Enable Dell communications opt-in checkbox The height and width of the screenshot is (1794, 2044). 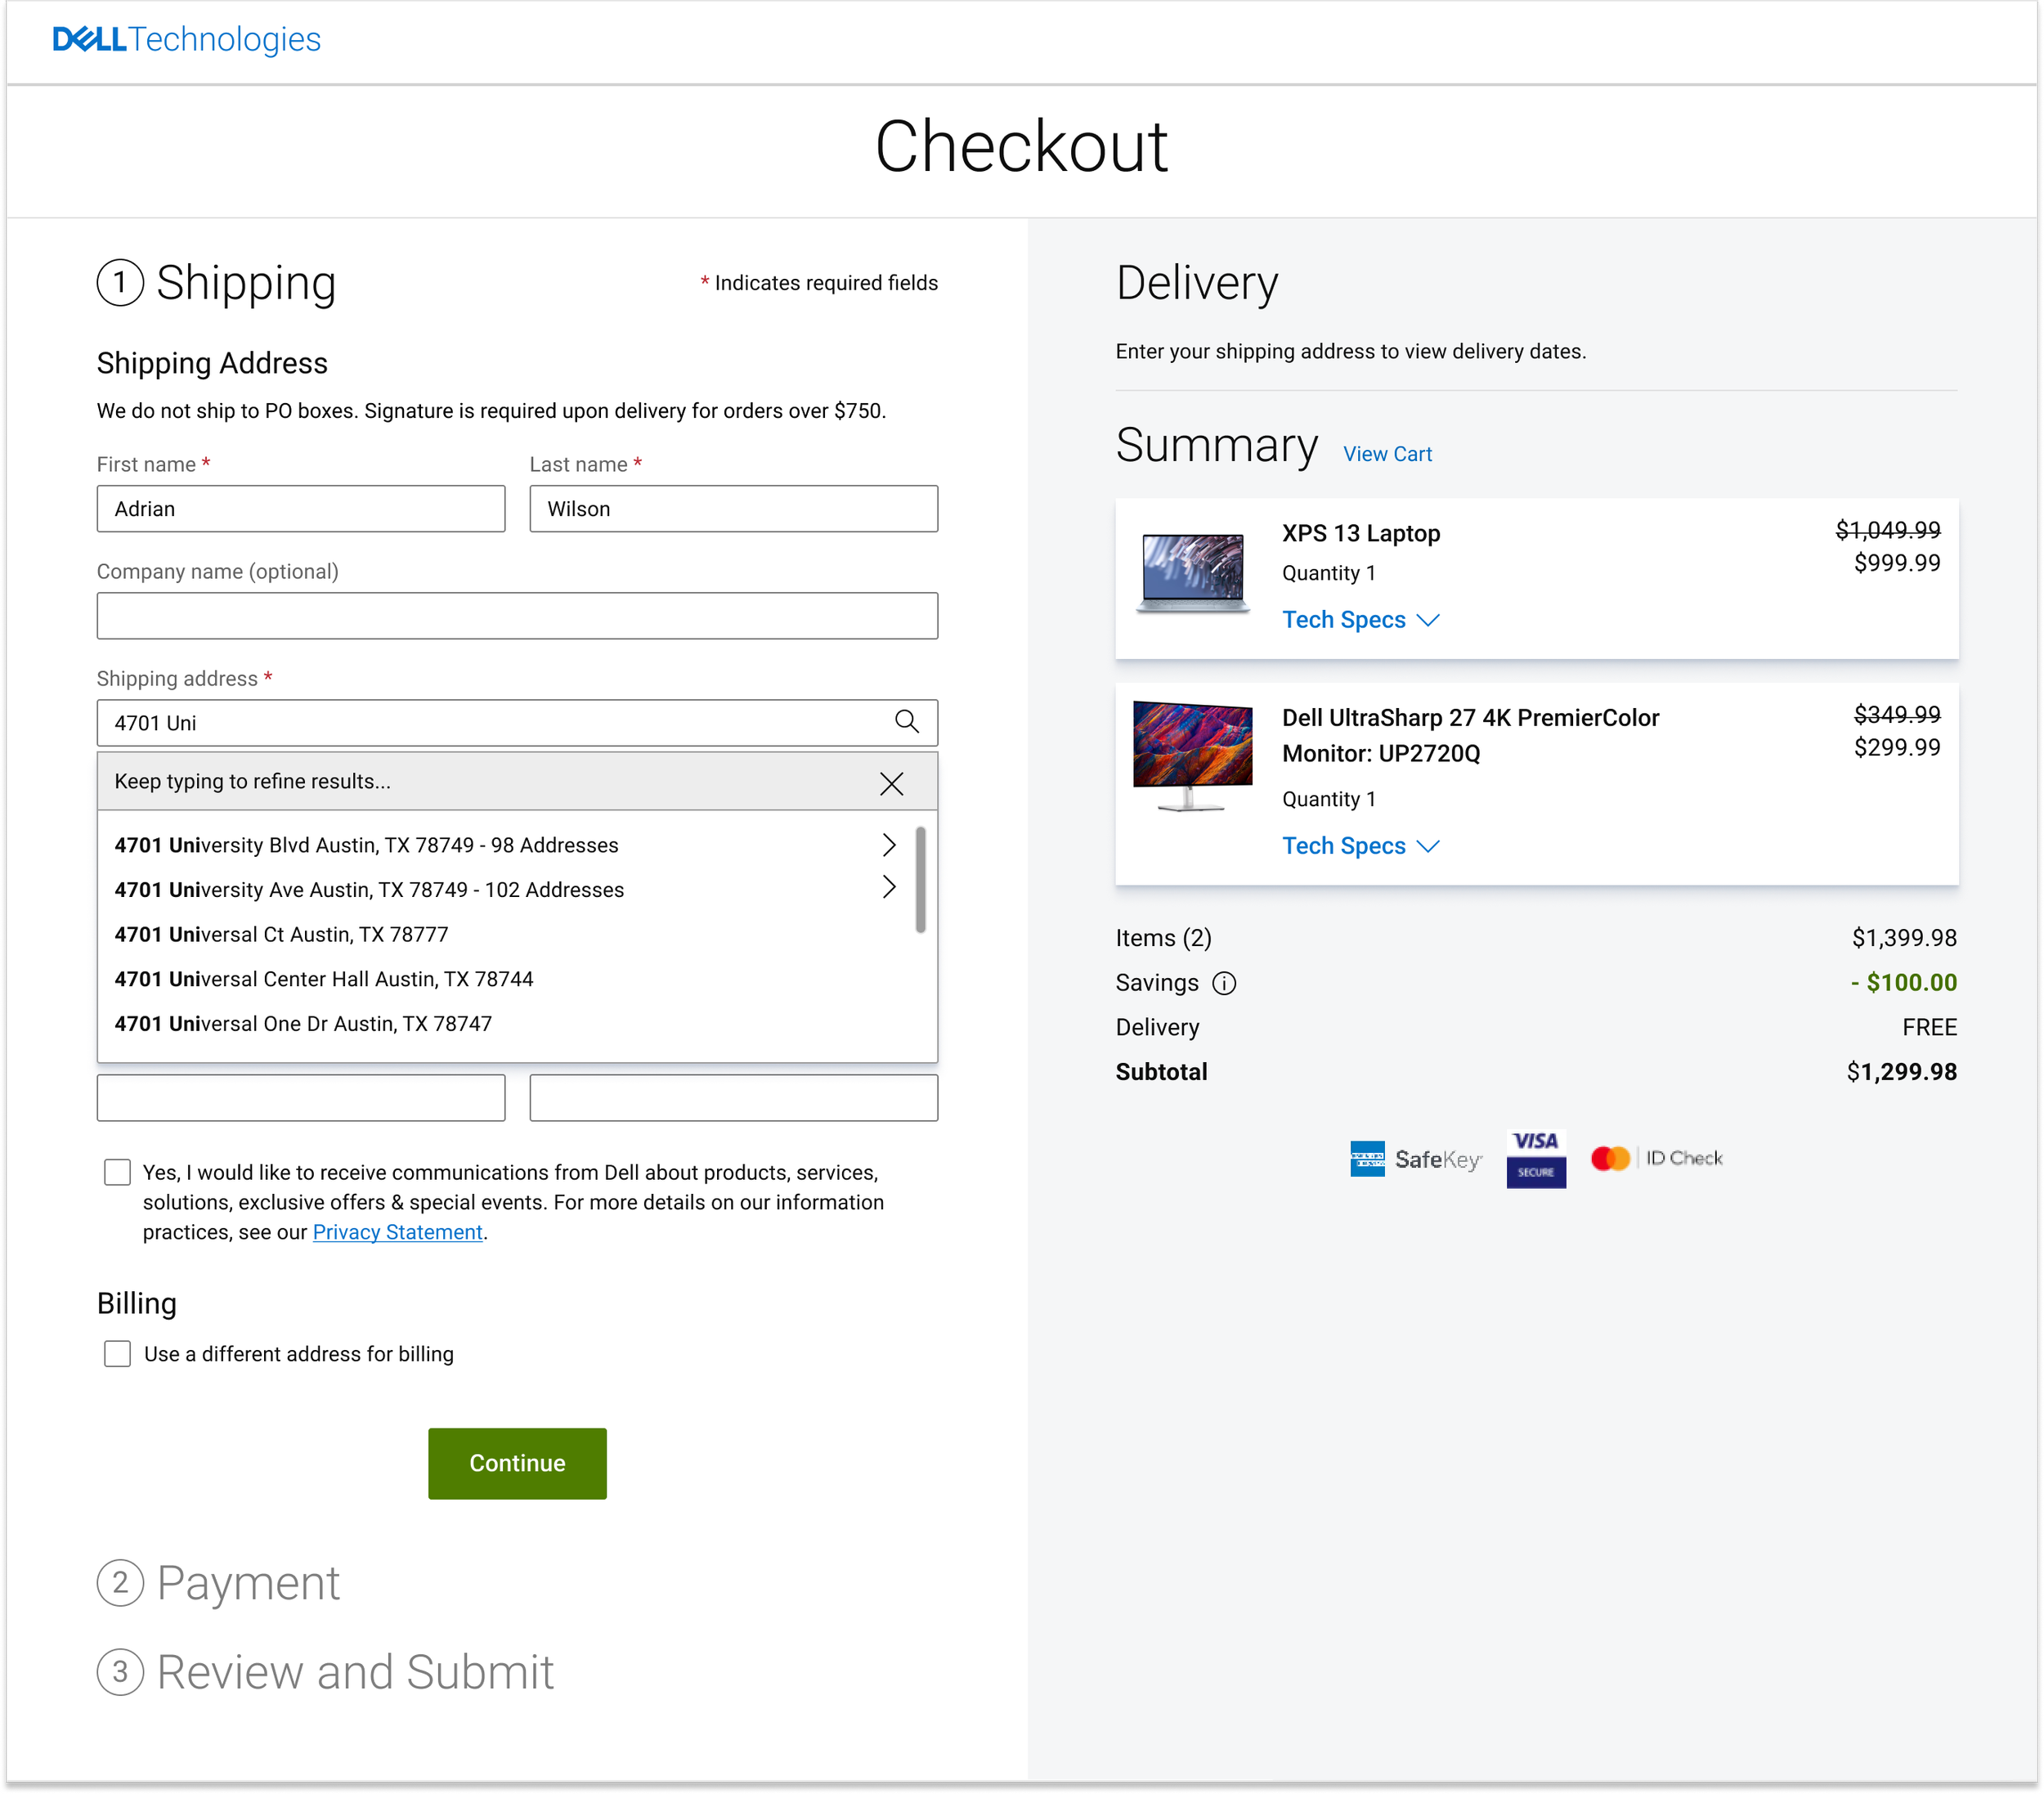pyautogui.click(x=118, y=1172)
